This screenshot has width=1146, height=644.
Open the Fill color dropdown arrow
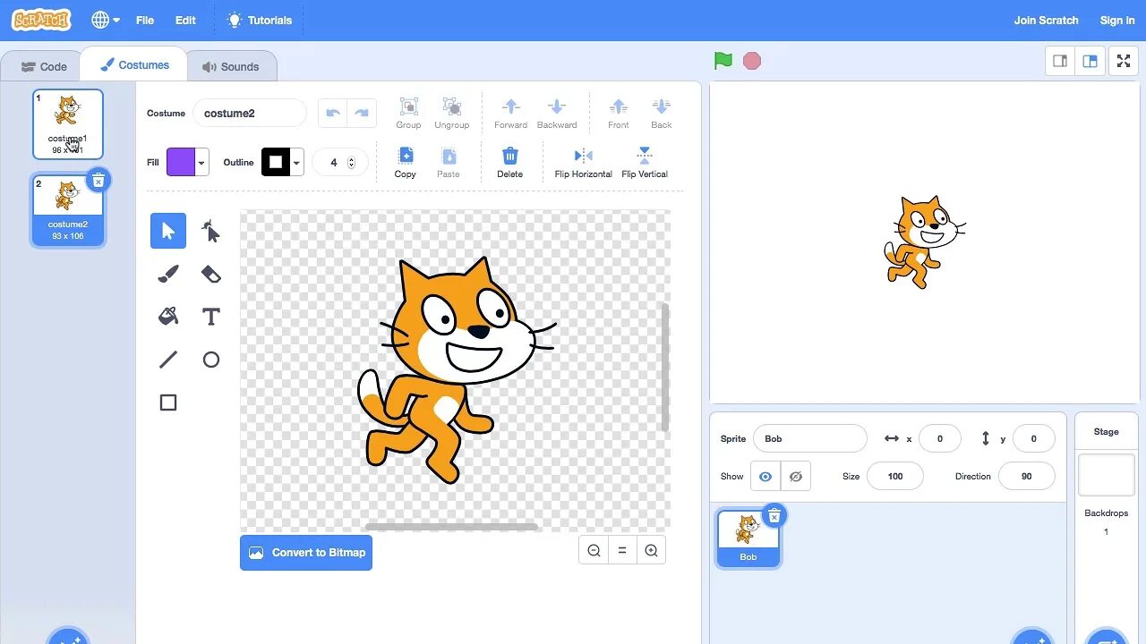(201, 163)
